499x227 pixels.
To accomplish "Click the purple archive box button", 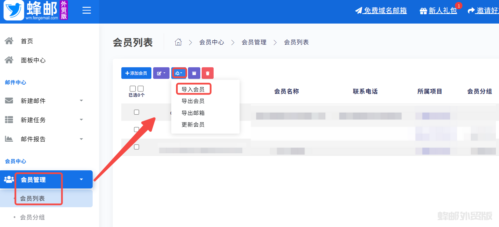I will 194,73.
